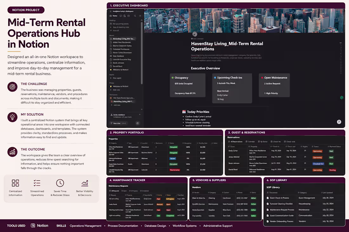
Task: Open Home in the Notion sidebar
Action: [x=114, y=16]
